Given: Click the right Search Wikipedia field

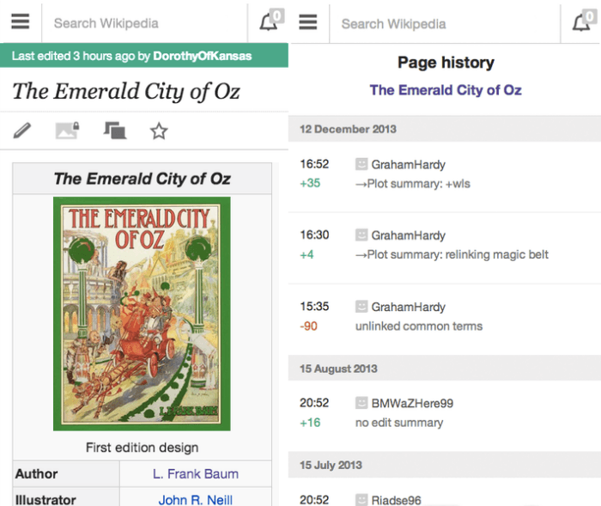Looking at the screenshot, I should pyautogui.click(x=446, y=23).
